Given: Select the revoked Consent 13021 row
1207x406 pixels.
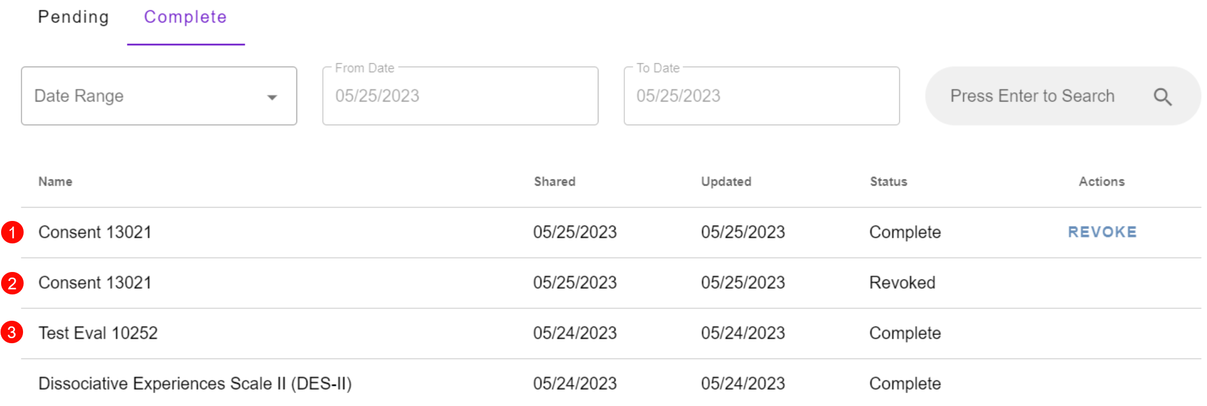Looking at the screenshot, I should [x=611, y=283].
